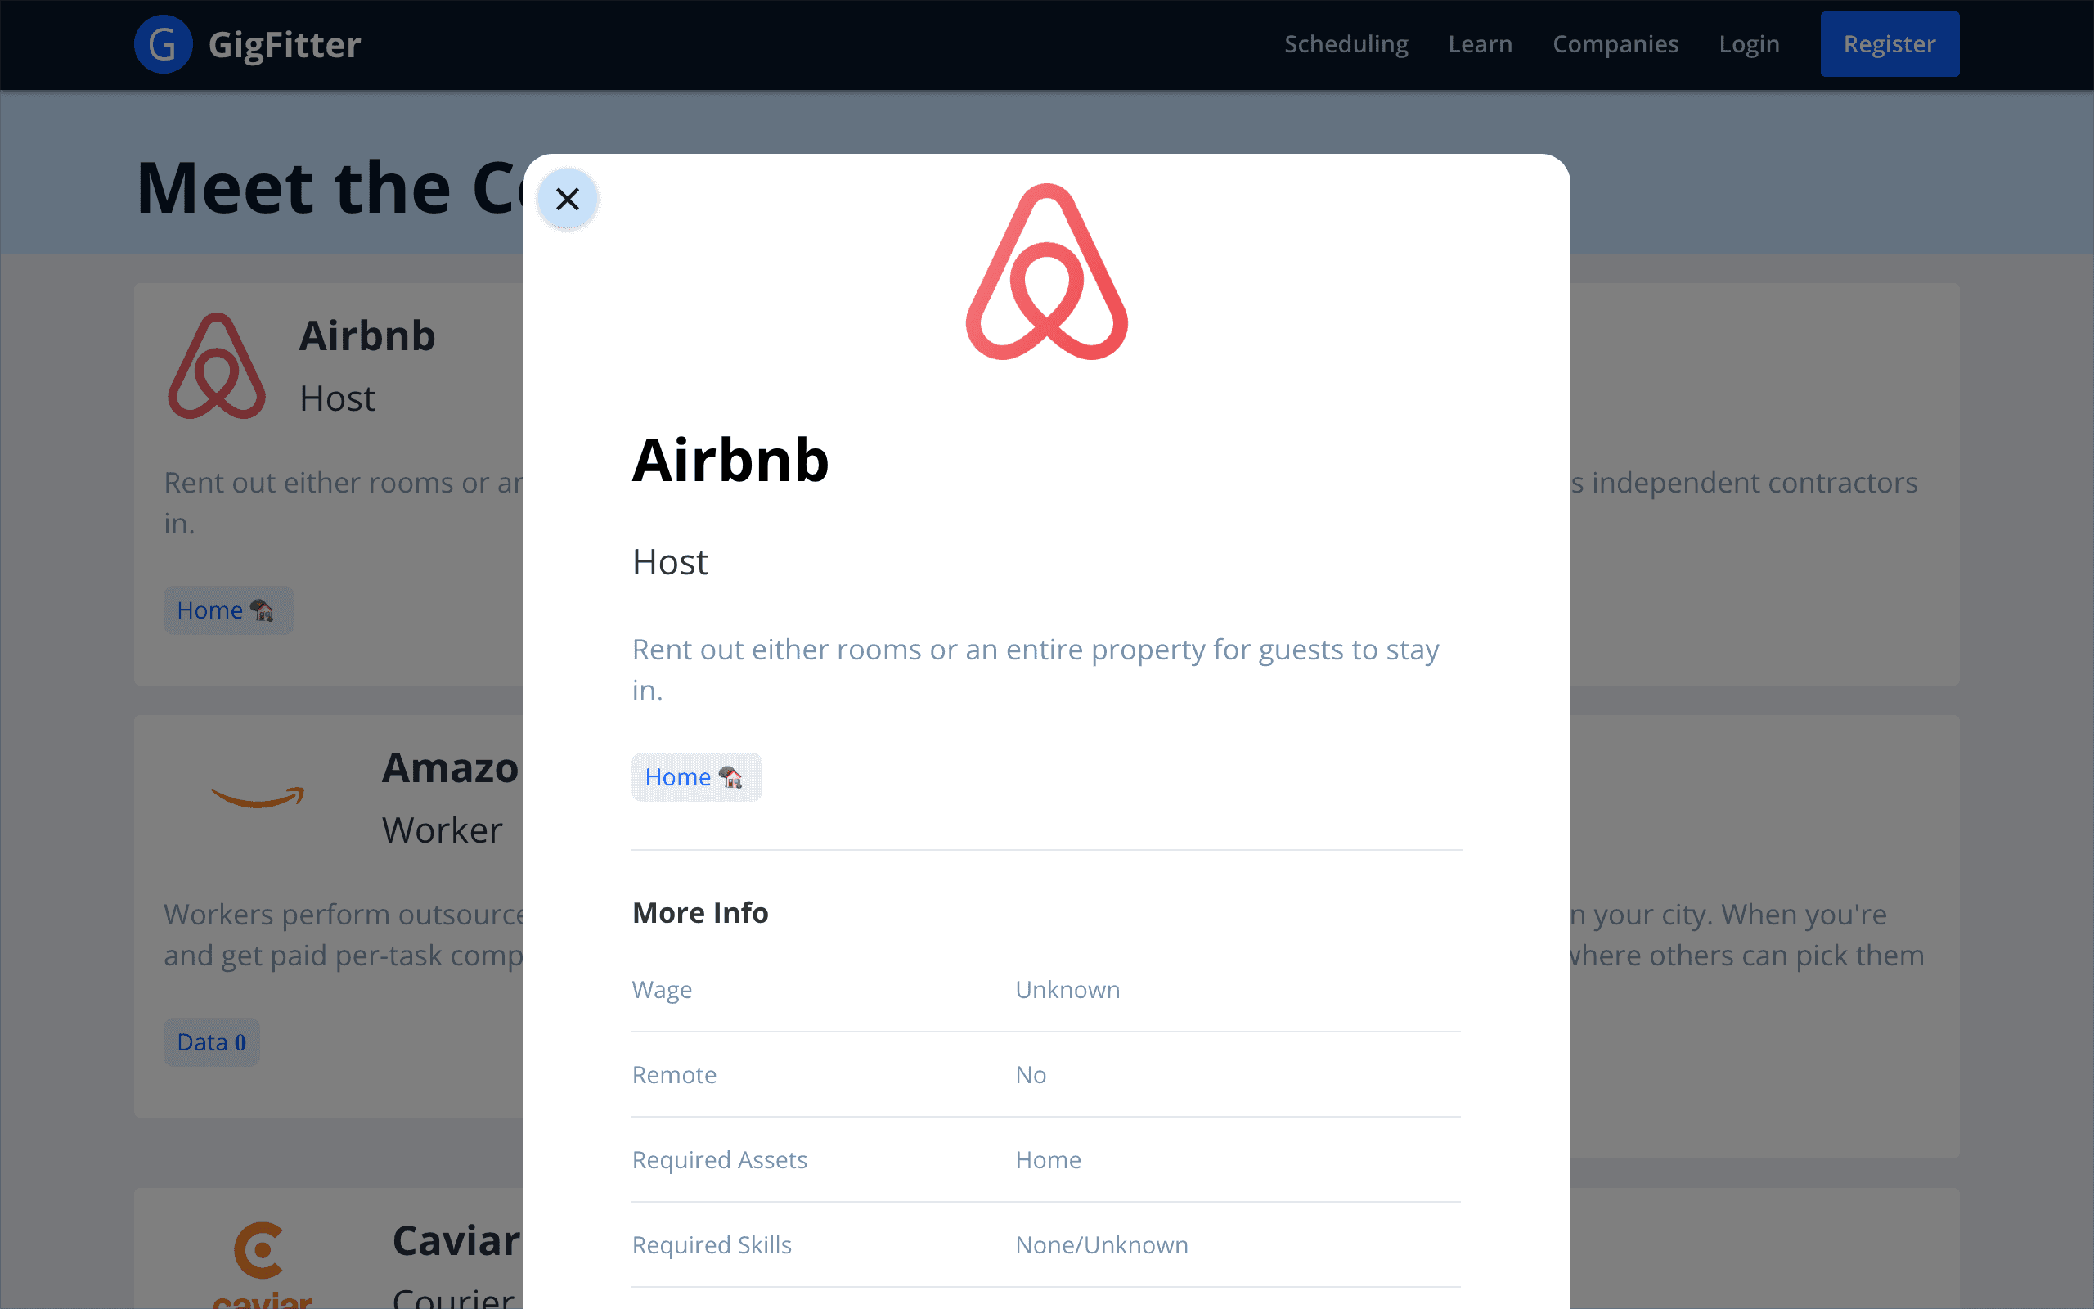Click the Data tag on Amazon card
2094x1309 pixels.
tap(211, 1041)
